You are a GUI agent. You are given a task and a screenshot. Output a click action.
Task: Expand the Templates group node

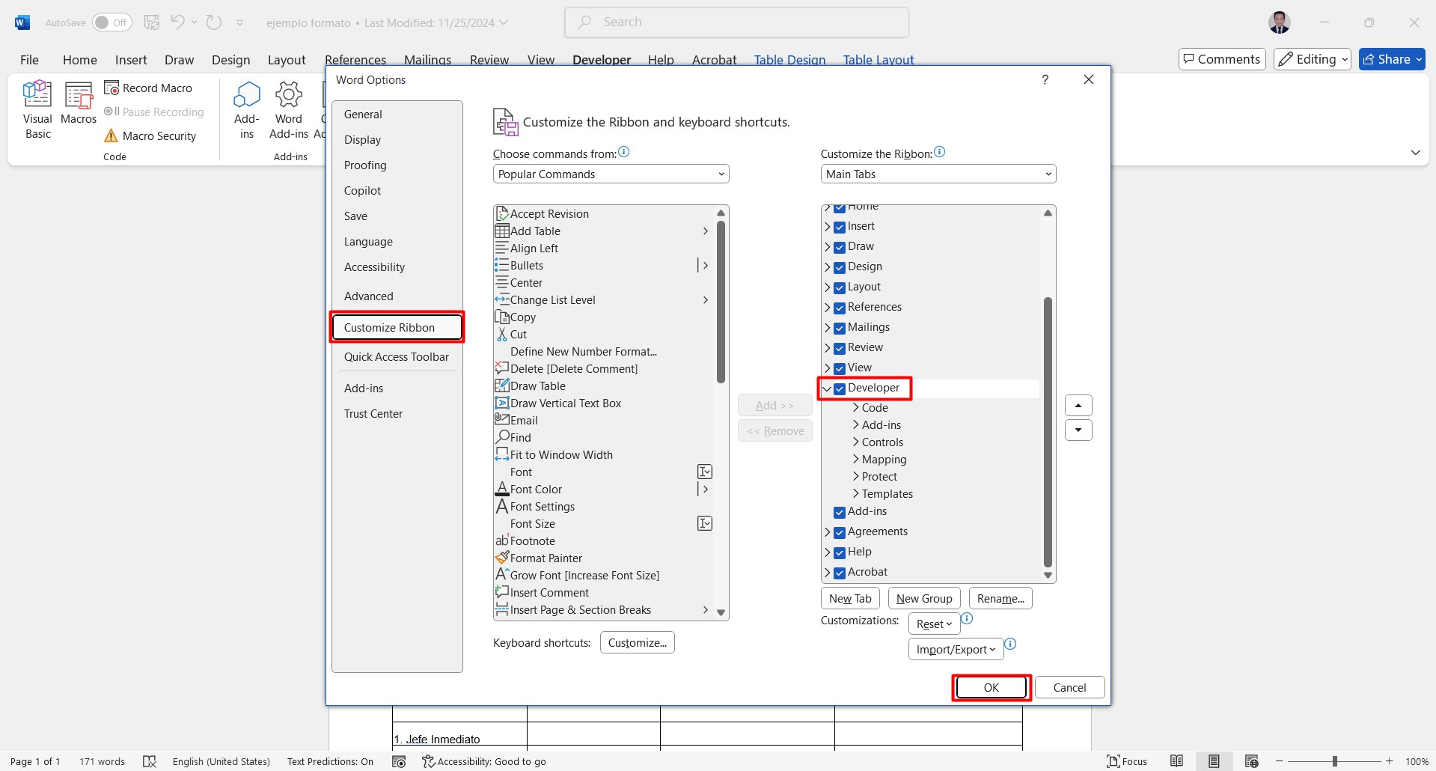pos(856,493)
